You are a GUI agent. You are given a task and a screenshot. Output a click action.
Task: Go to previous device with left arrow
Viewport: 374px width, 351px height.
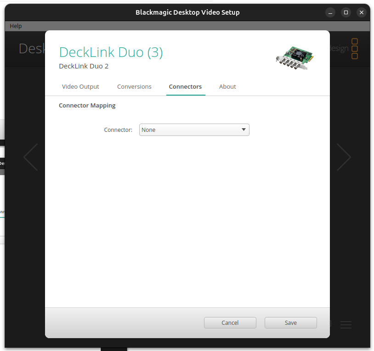[x=31, y=157]
